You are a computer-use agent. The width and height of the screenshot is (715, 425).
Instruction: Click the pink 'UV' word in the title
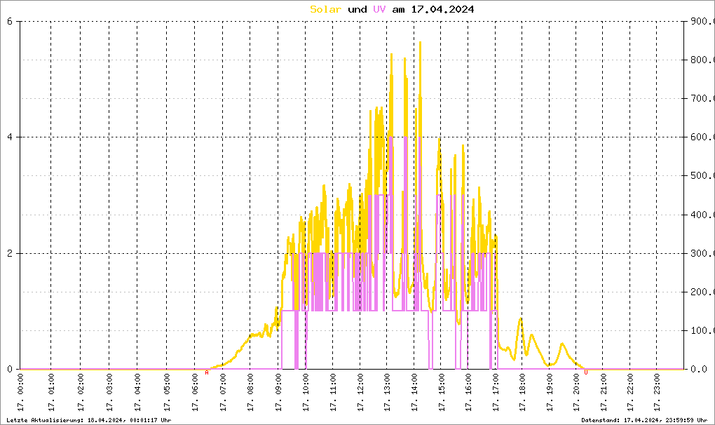(x=379, y=9)
